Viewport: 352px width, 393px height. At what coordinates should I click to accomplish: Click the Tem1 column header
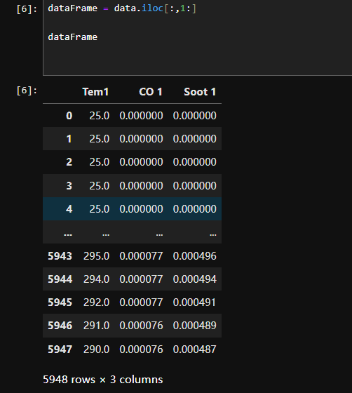click(x=95, y=92)
